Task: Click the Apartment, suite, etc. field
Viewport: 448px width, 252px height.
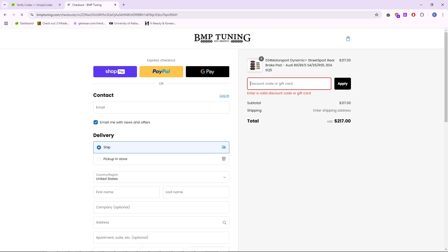Action: point(161,238)
